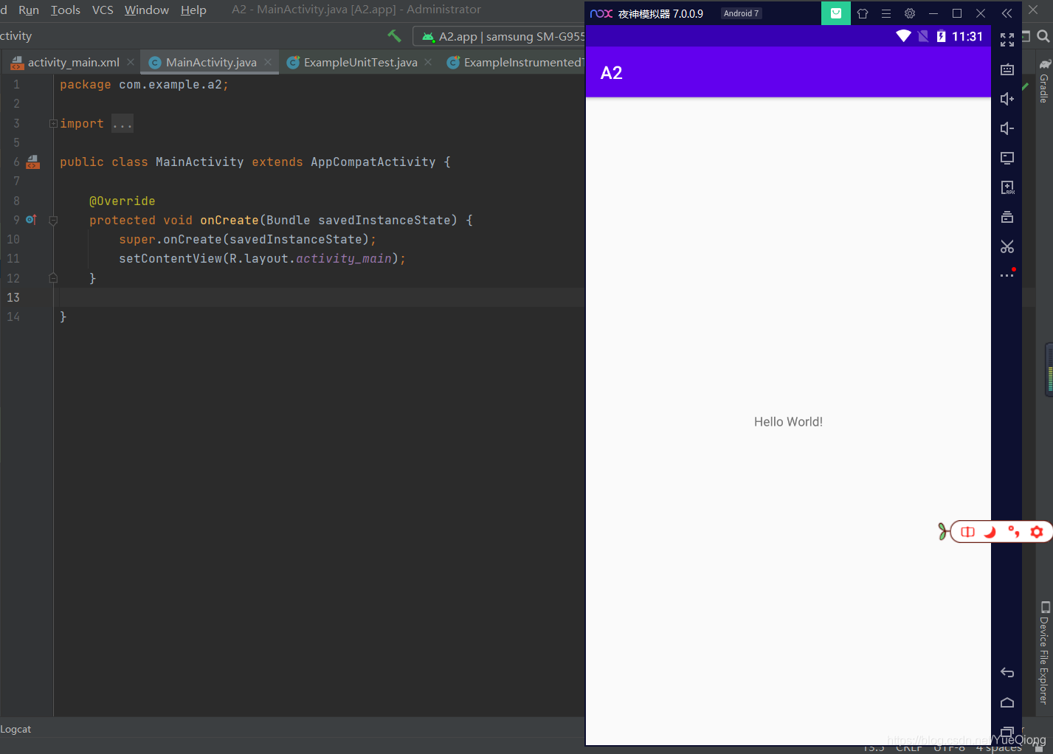
Task: Open the Gradle tool window
Action: (1044, 82)
